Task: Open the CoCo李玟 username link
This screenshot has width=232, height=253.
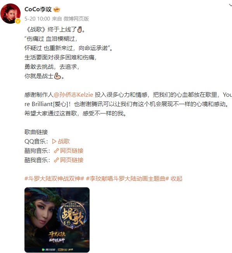Action: 38,9
